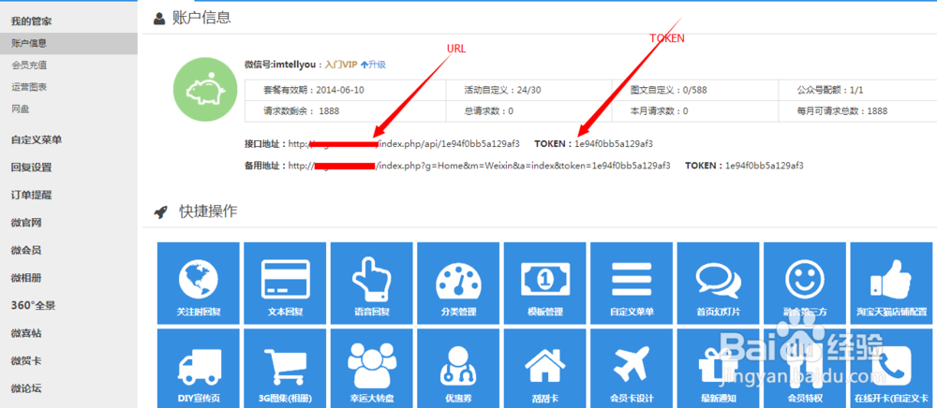
Task: Expand the 微官网 sidebar section
Action: coord(25,223)
